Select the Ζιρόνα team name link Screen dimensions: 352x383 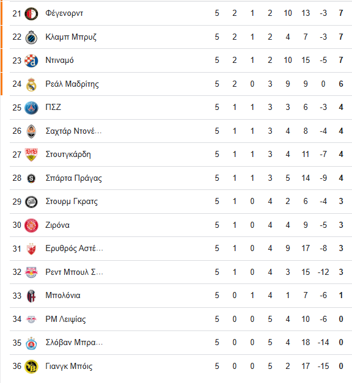coord(57,225)
